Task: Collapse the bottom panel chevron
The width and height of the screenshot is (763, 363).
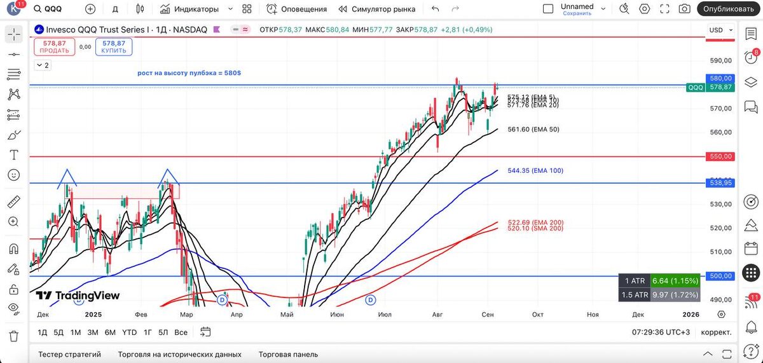Action: click(708, 354)
